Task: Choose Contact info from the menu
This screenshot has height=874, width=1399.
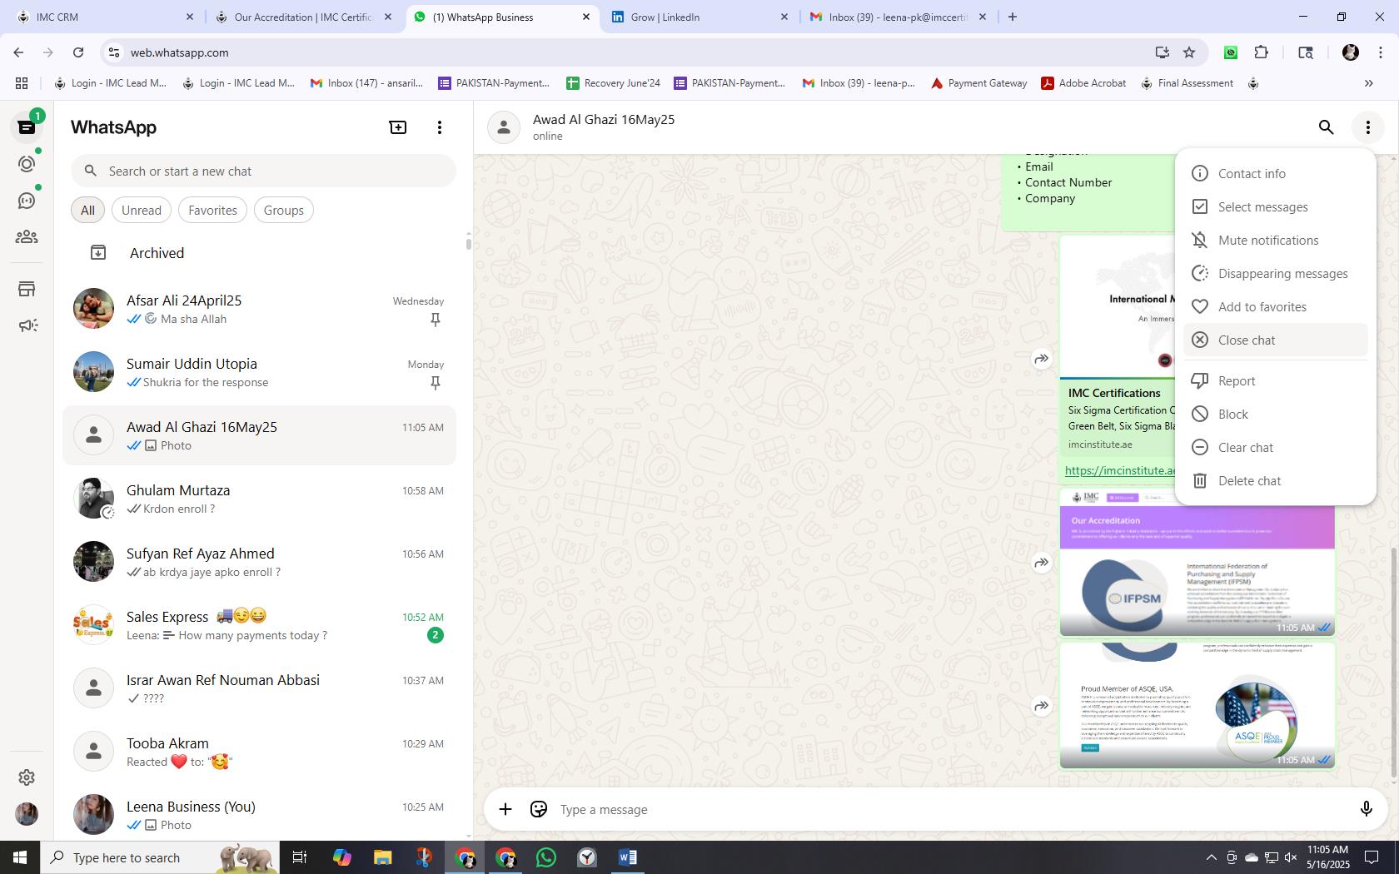Action: tap(1275, 173)
